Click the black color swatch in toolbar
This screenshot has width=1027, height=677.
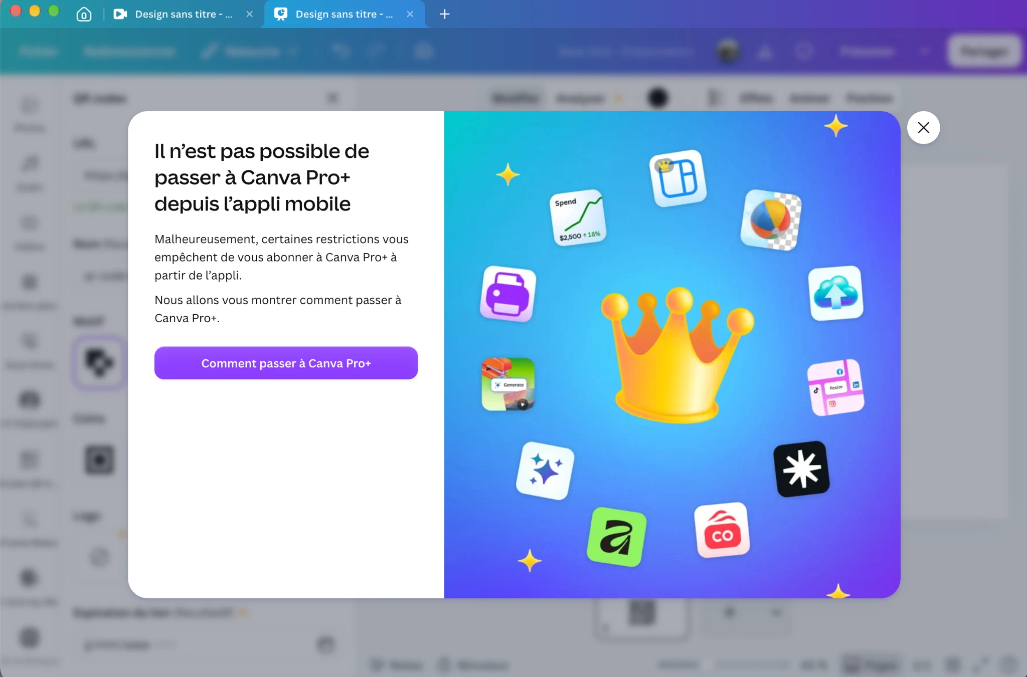click(x=657, y=98)
